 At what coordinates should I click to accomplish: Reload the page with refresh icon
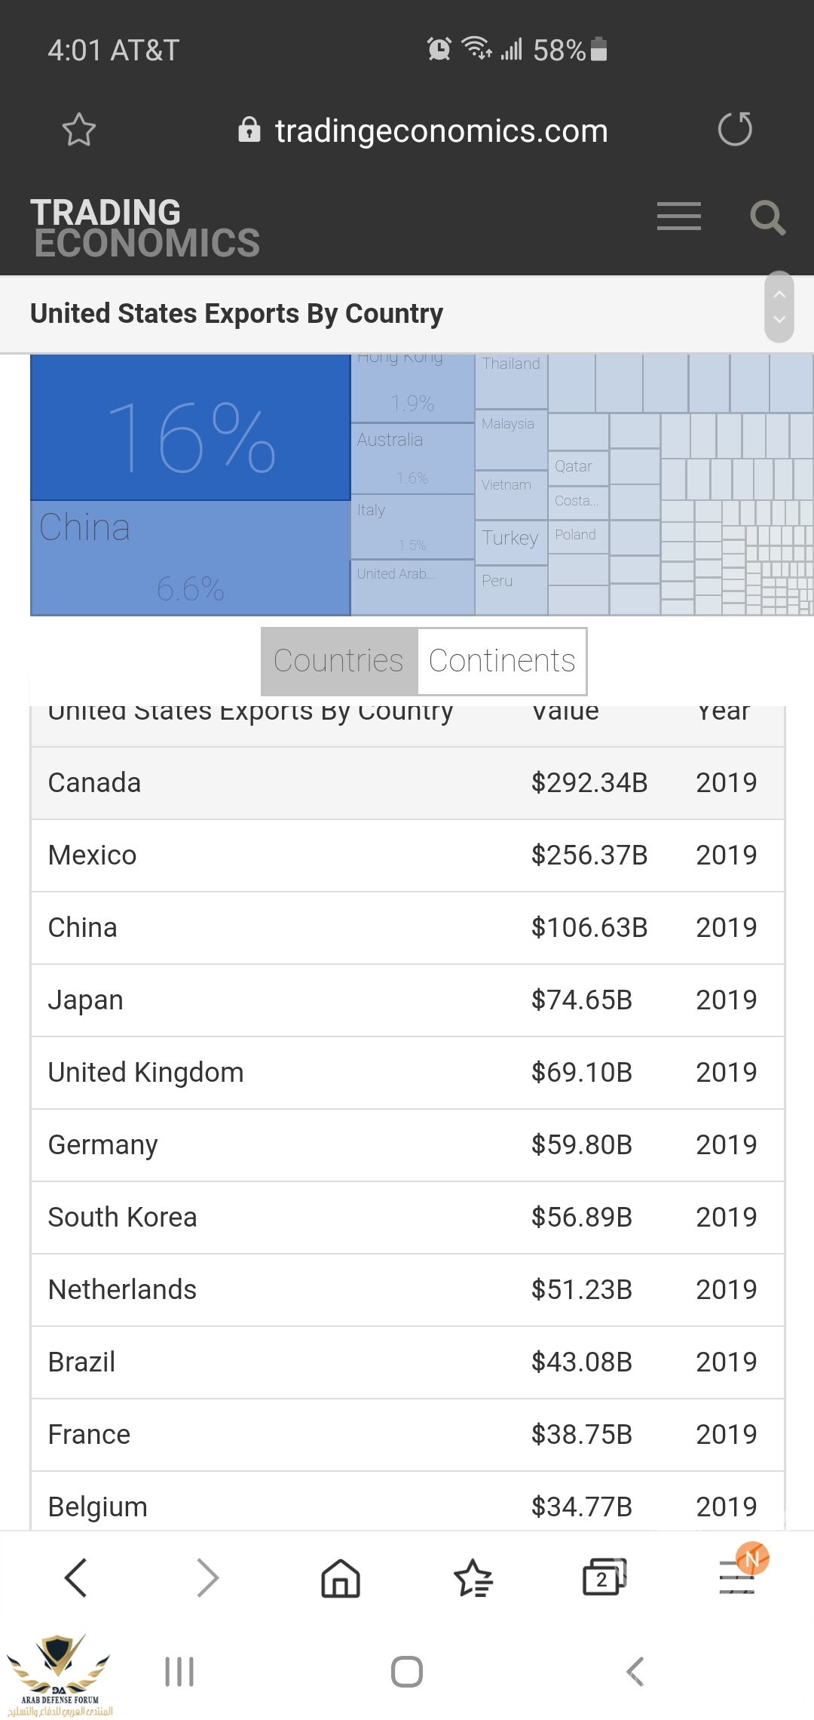click(735, 129)
